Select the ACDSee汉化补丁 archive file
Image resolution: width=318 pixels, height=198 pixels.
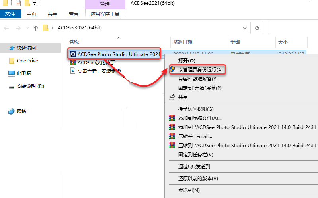click(96, 62)
